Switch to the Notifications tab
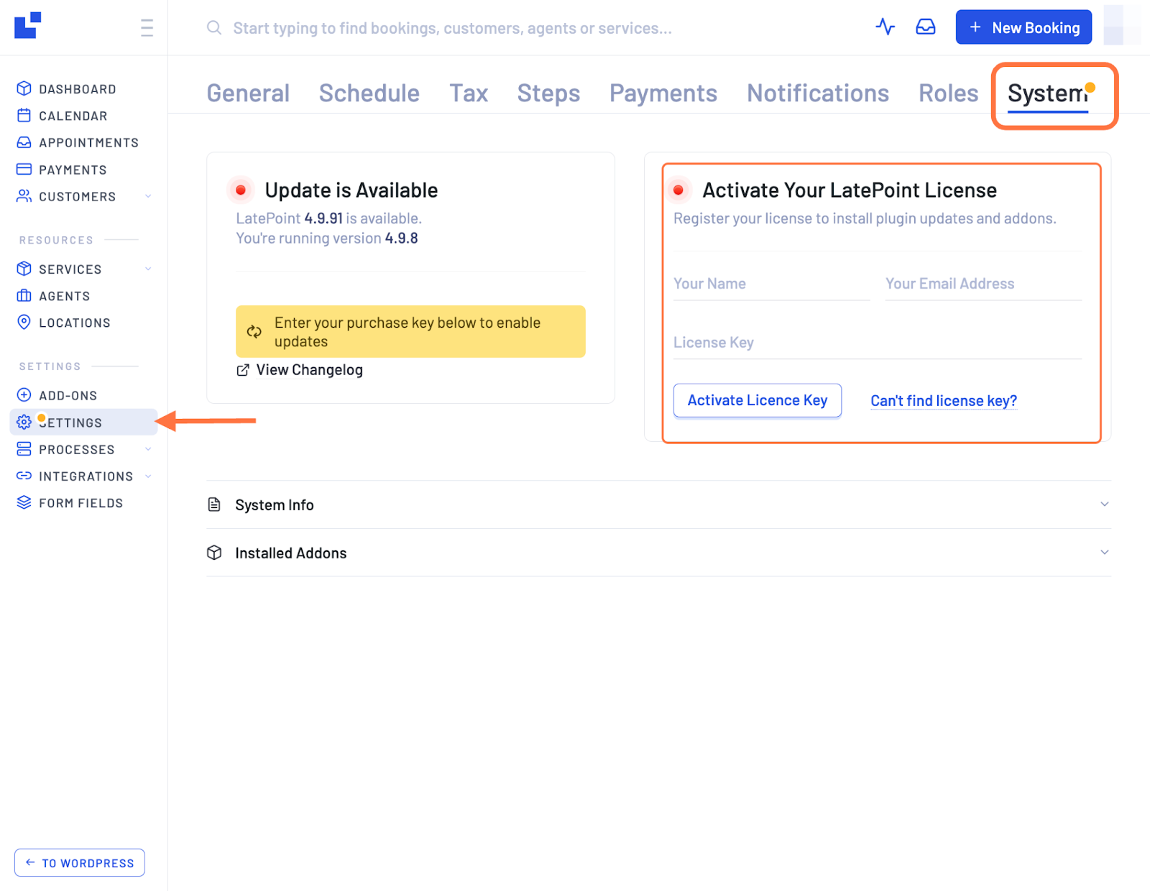Viewport: 1150px width, 891px height. coord(817,93)
